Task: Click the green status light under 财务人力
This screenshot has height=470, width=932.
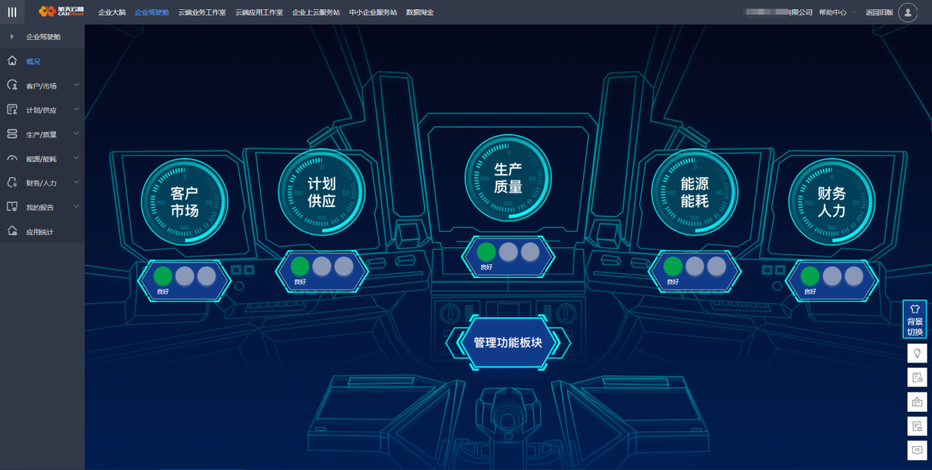Action: click(810, 276)
